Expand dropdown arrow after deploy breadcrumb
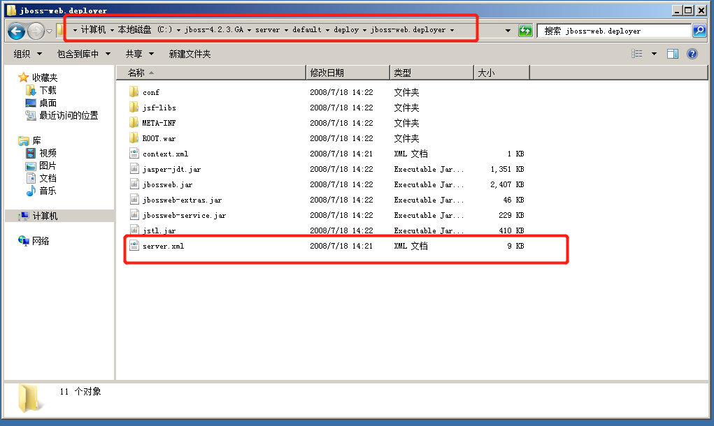The height and width of the screenshot is (426, 714). click(x=365, y=30)
